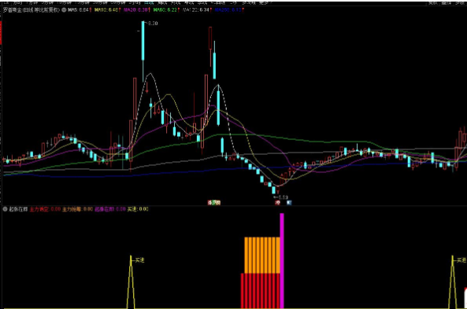Viewport: 467px width, 309px height.
Task: Click red up-arrow next to MA5 value
Action: click(91, 9)
